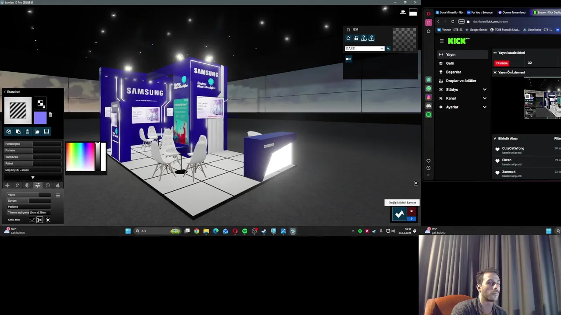Viewport: 561px width, 315px height.
Task: Copy the material settings
Action: (x=8, y=132)
